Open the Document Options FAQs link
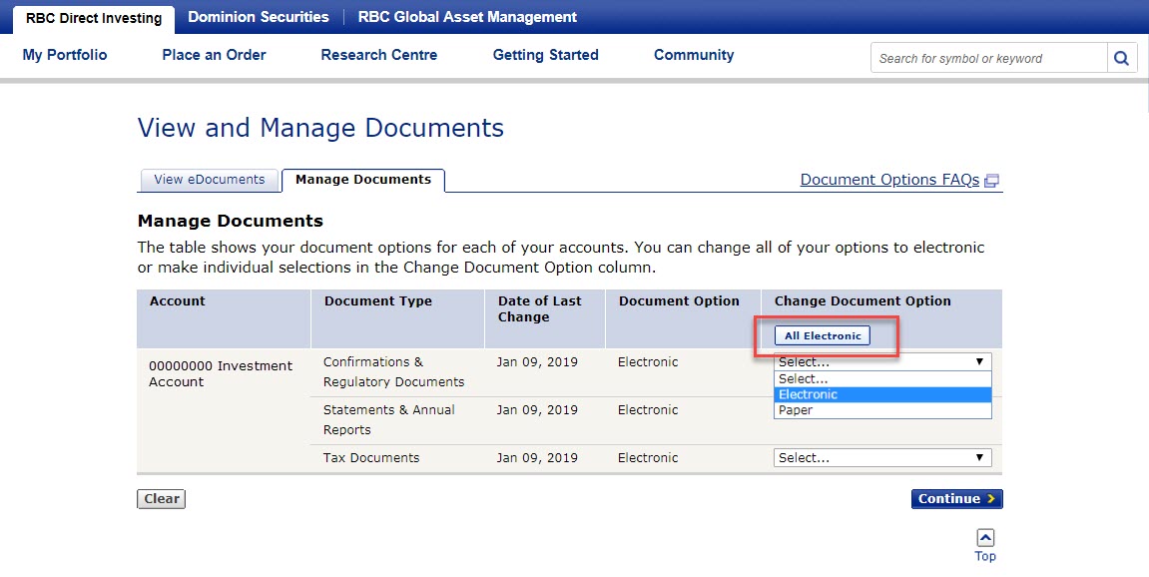Viewport: 1149px width, 577px height. tap(889, 180)
